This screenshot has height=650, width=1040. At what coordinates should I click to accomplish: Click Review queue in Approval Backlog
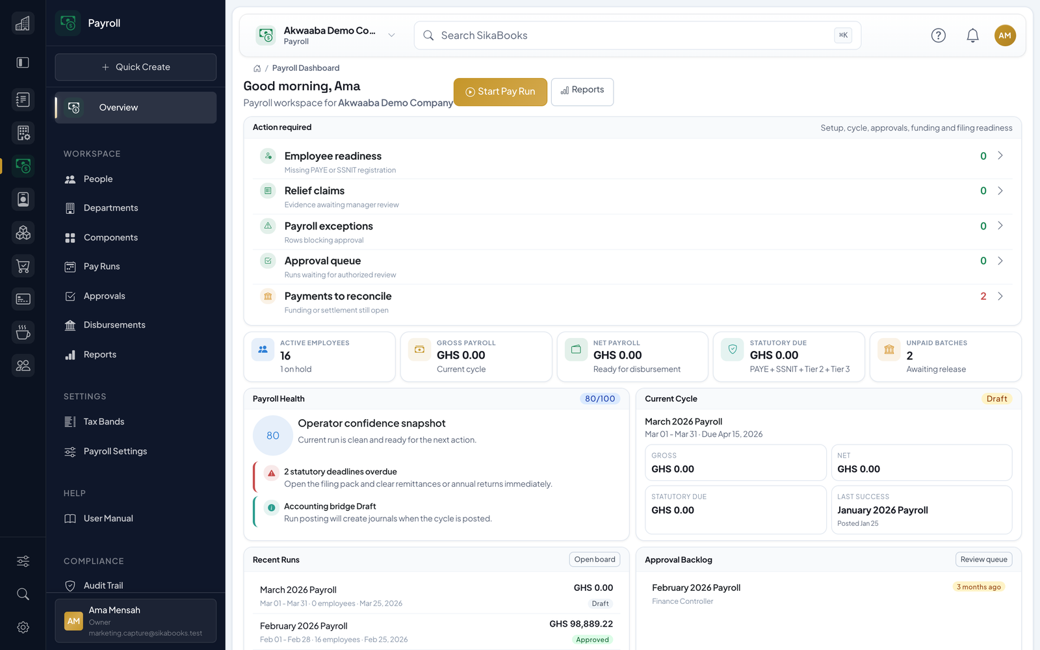(x=984, y=560)
